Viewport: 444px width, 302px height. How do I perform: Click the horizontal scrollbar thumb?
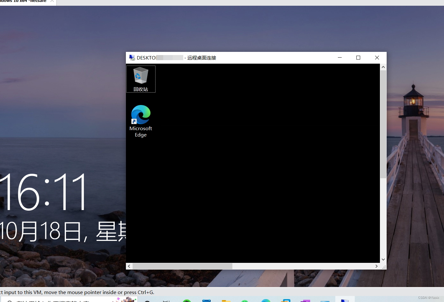tap(182, 266)
